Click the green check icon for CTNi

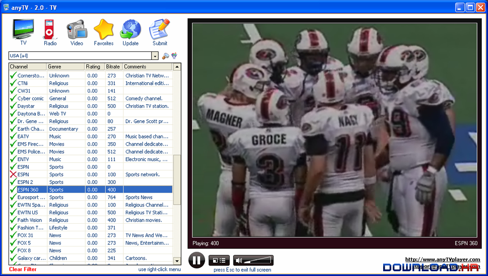point(13,83)
